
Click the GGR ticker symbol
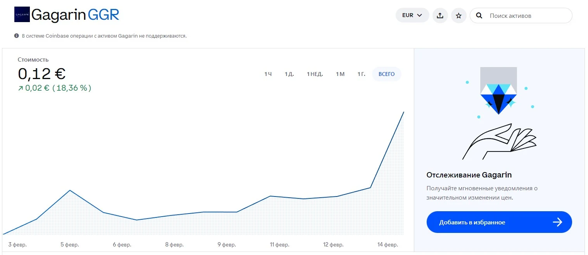pos(104,15)
